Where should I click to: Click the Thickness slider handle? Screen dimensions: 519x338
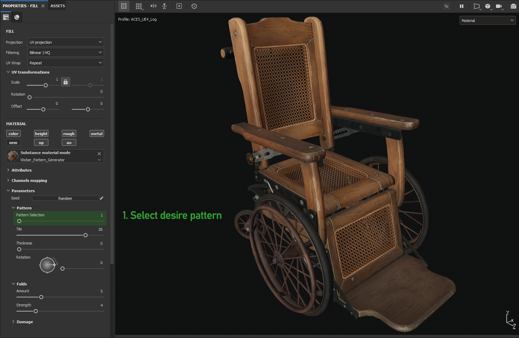coord(19,249)
